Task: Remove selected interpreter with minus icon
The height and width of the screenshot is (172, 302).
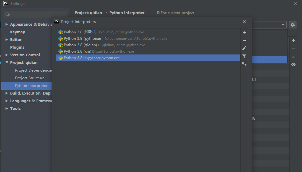Action: tap(244, 40)
